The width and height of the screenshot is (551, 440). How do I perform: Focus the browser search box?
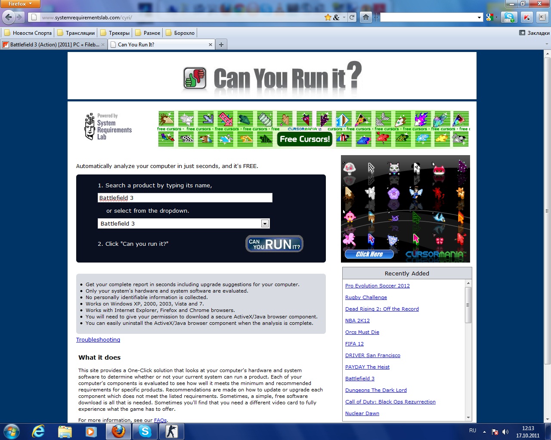[x=428, y=18]
